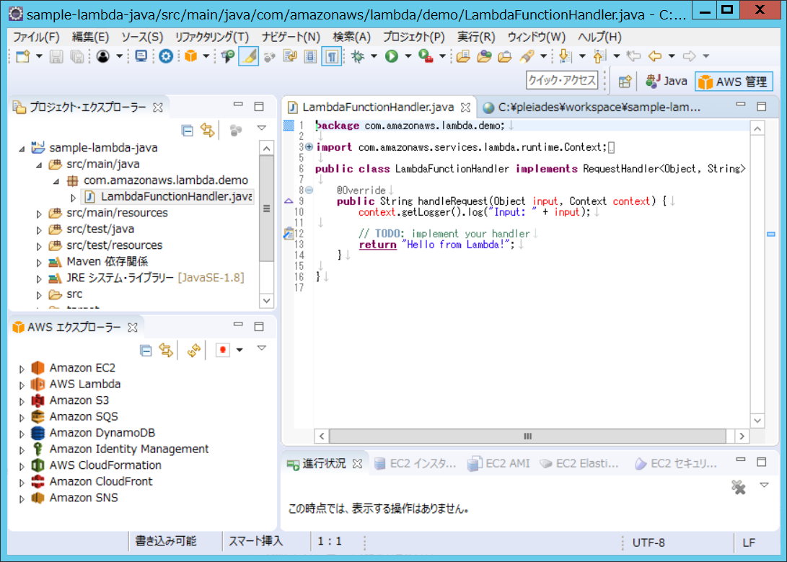Expand the Maven 依存関係 node
Screen dimensions: 787x562
click(x=39, y=263)
